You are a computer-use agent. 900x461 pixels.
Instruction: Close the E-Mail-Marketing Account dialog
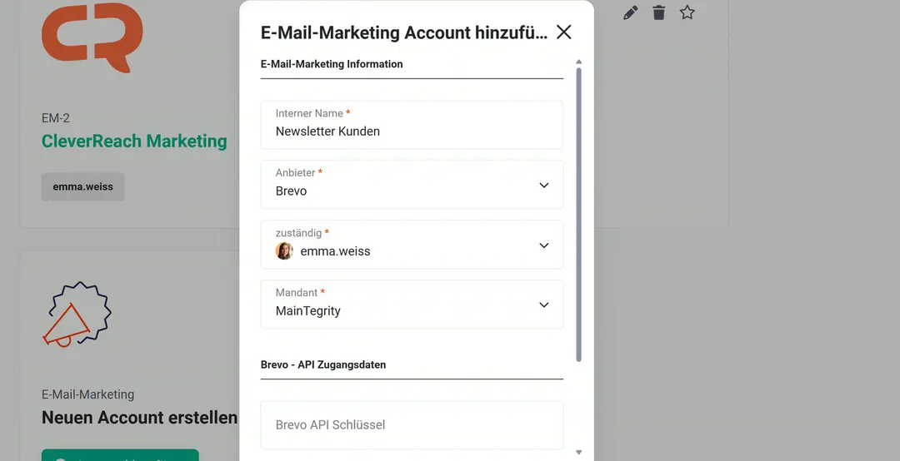(x=563, y=32)
